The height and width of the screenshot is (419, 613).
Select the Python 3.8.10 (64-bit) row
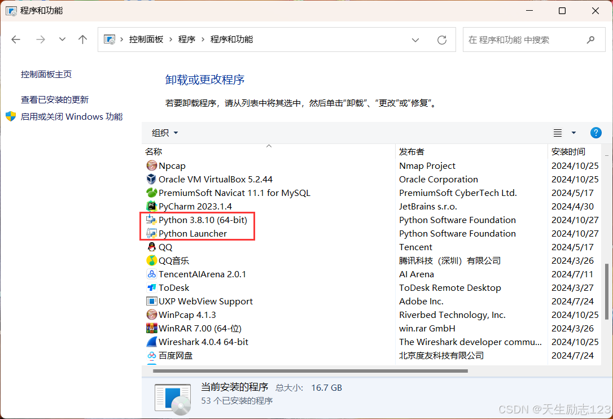[371, 220]
